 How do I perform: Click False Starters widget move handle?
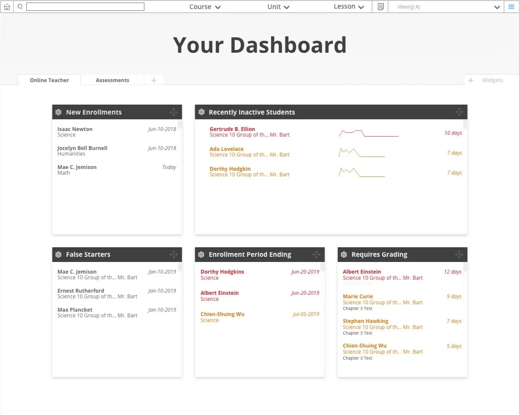(x=173, y=255)
